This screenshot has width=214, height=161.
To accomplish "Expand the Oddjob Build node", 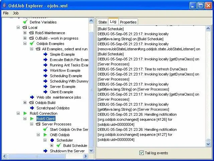I will click(25, 102).
